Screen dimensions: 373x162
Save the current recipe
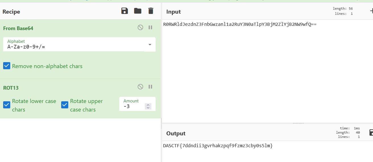pyautogui.click(x=125, y=11)
